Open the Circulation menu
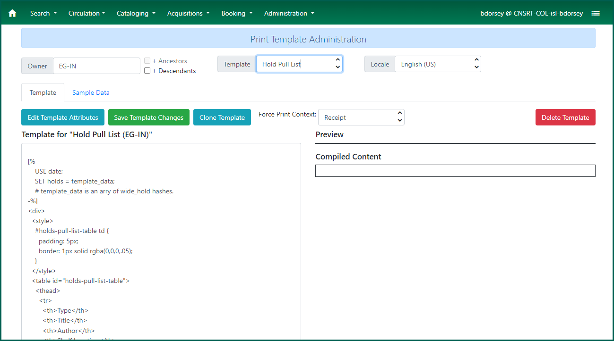The height and width of the screenshot is (341, 614). click(x=87, y=13)
